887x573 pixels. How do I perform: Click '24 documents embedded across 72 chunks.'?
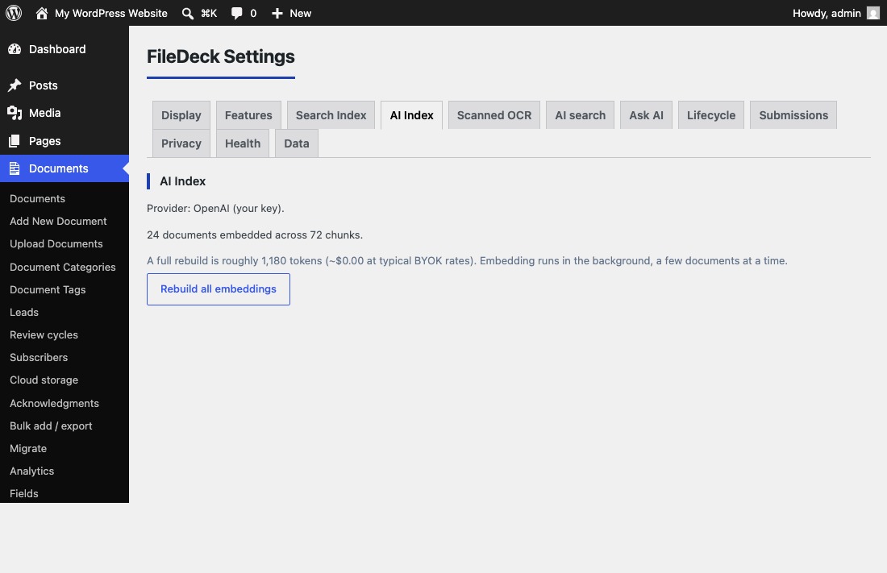tap(255, 235)
